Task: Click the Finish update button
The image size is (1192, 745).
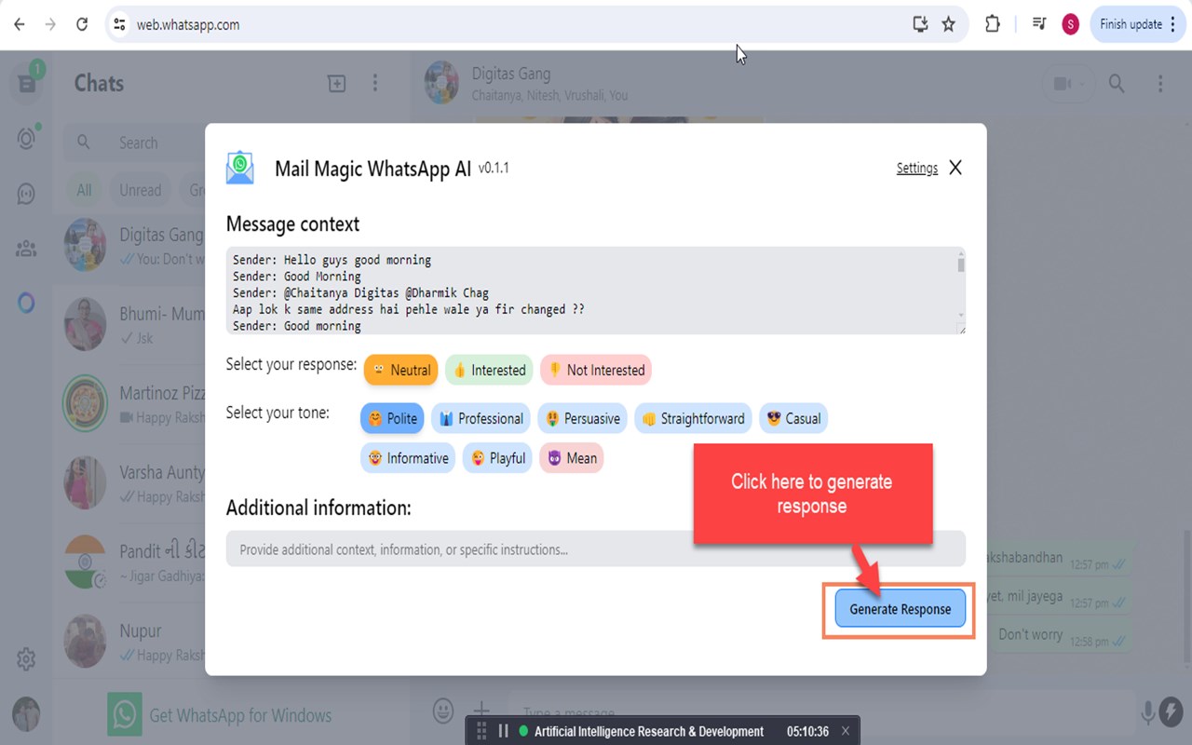Action: (1138, 24)
